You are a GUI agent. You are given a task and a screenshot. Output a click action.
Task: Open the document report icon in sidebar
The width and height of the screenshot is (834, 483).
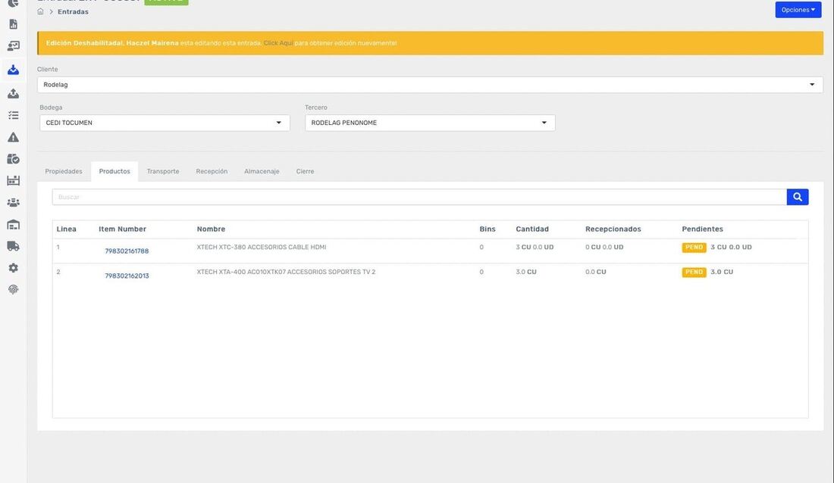[x=14, y=24]
